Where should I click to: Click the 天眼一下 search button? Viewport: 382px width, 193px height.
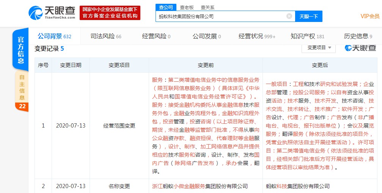(x=309, y=16)
